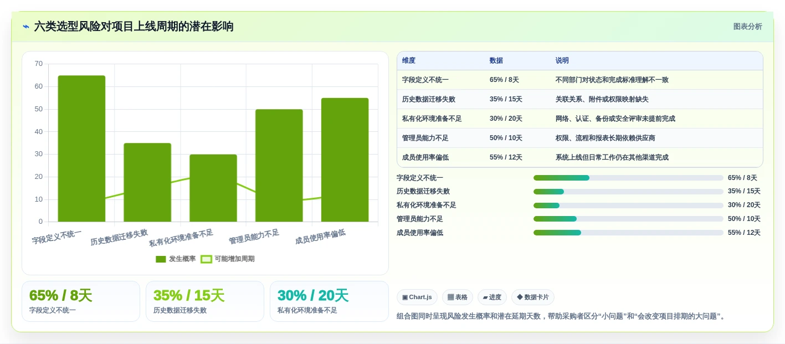The width and height of the screenshot is (785, 344).
Task: Select table cell 字段定义不统一
Action: point(425,80)
